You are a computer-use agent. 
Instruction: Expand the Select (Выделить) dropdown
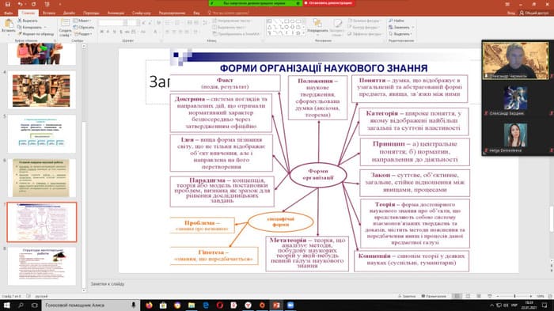[x=400, y=34]
